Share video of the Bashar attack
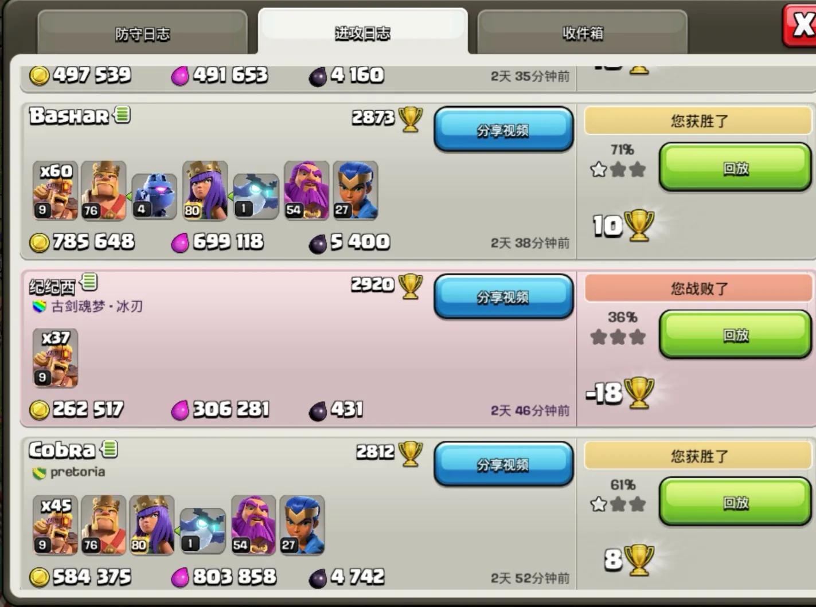This screenshot has height=607, width=816. 503,130
